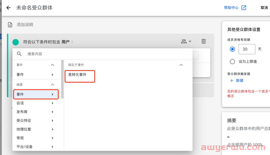This screenshot has width=270, height=155.
Task: Select the 设为上限值 radio option
Action: [232, 62]
